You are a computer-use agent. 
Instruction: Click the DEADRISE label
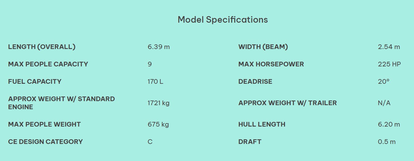[255, 82]
